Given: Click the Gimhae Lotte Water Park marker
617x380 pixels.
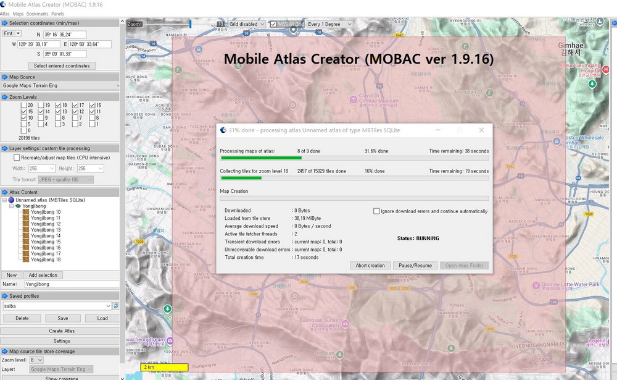Looking at the screenshot, I should tap(536, 285).
